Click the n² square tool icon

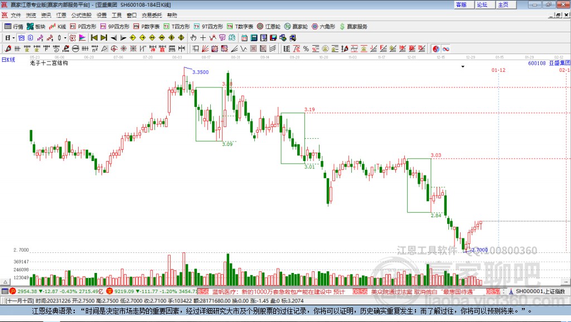[95, 49]
